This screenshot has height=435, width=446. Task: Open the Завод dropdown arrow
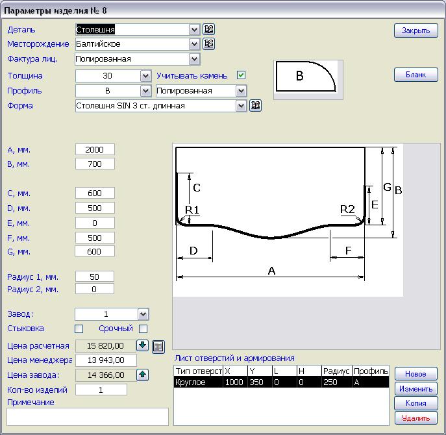143,314
